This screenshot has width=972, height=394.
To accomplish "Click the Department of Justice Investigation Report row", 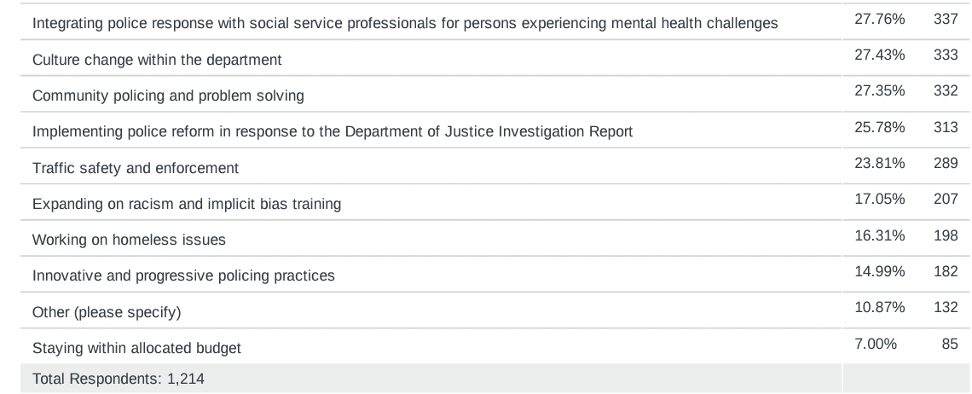I will (x=333, y=131).
